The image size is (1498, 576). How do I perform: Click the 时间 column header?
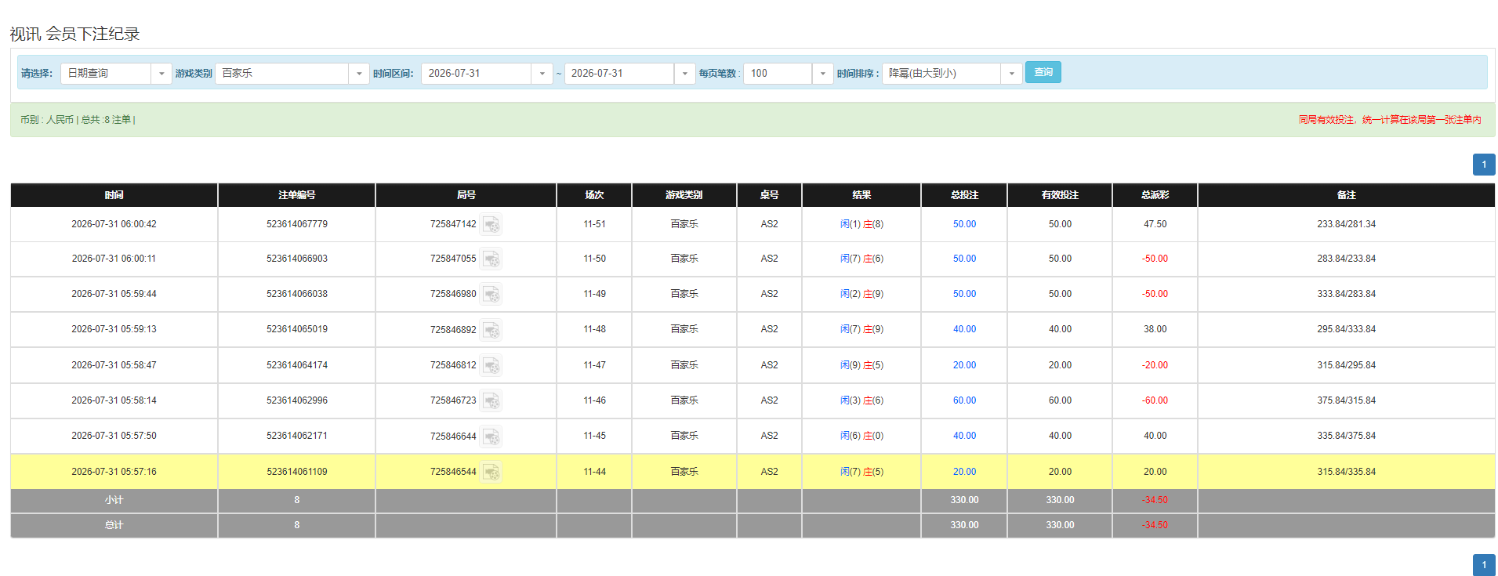click(x=114, y=195)
